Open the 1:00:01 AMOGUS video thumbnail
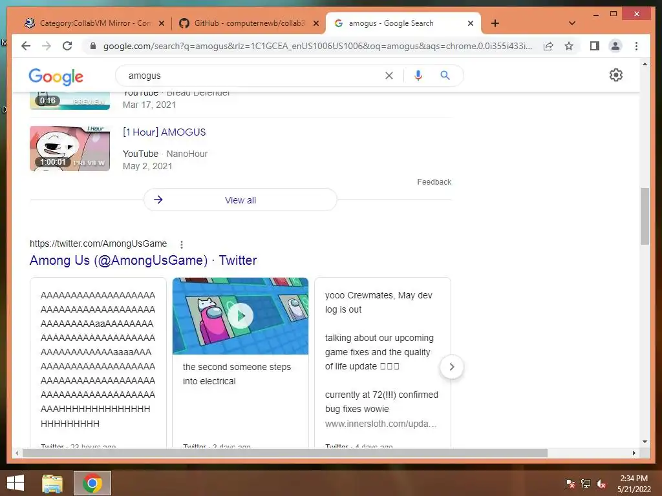This screenshot has height=496, width=662. click(70, 149)
